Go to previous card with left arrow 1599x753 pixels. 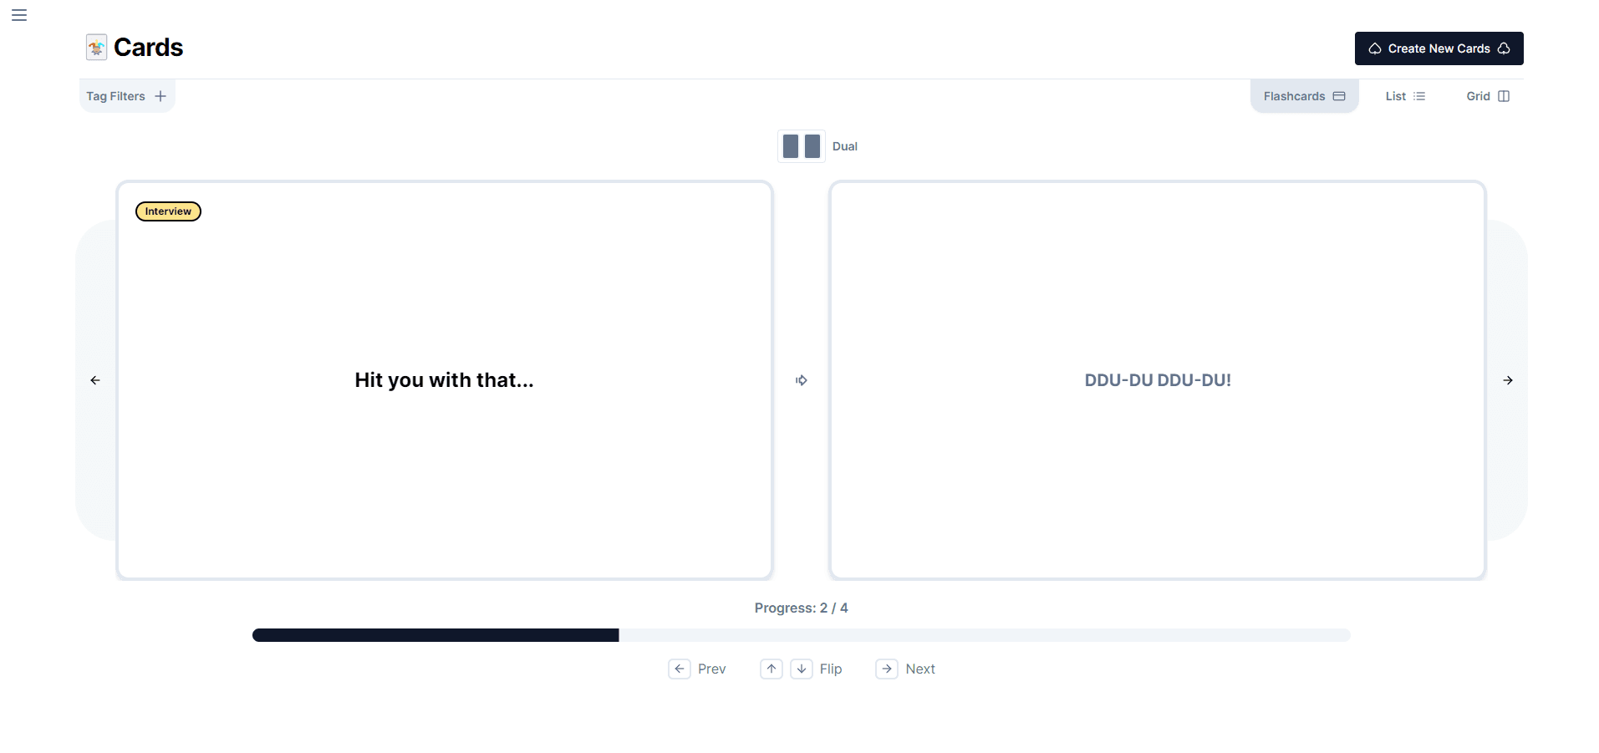click(x=95, y=380)
